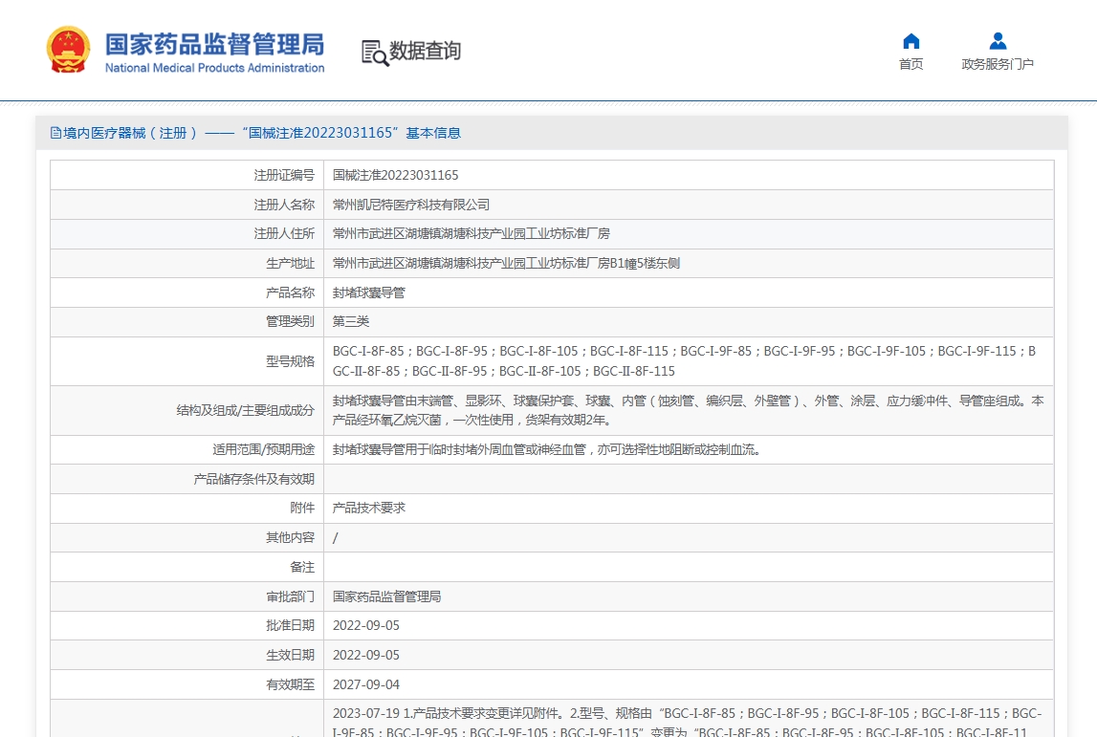
Task: Open the 首页 home icon
Action: click(x=911, y=41)
